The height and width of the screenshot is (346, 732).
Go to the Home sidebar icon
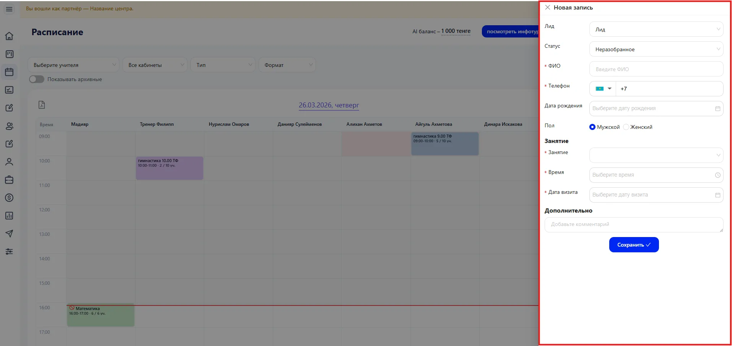[9, 36]
